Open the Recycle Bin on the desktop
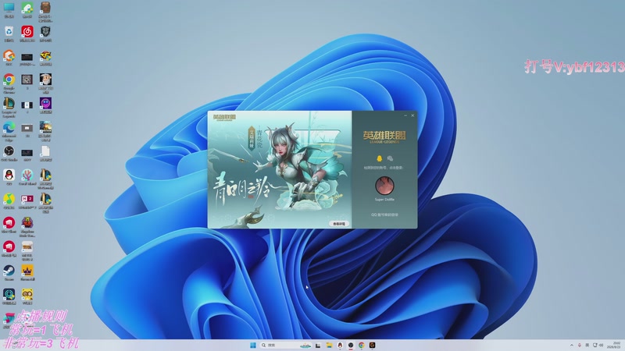 9,34
